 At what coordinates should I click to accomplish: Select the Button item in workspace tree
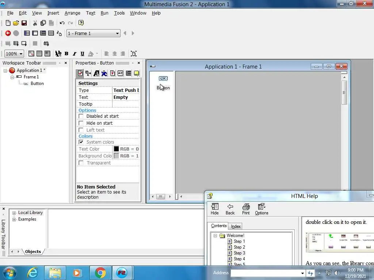pyautogui.click(x=37, y=83)
